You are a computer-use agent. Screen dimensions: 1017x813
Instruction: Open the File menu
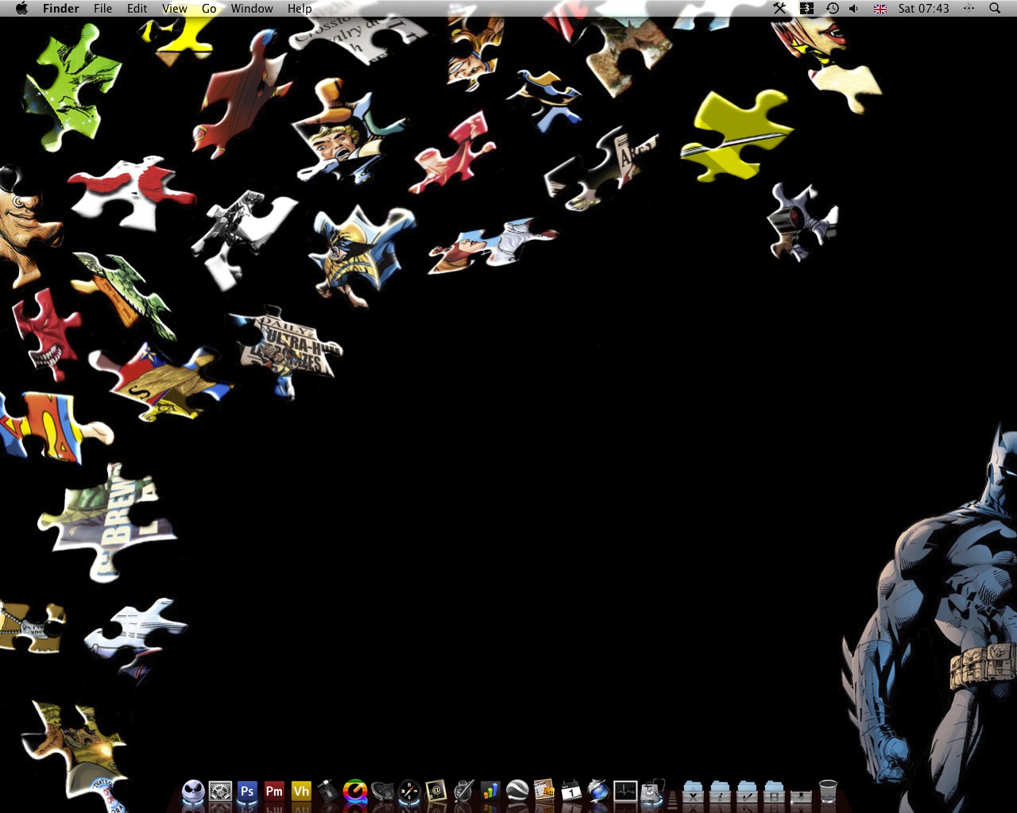(102, 9)
